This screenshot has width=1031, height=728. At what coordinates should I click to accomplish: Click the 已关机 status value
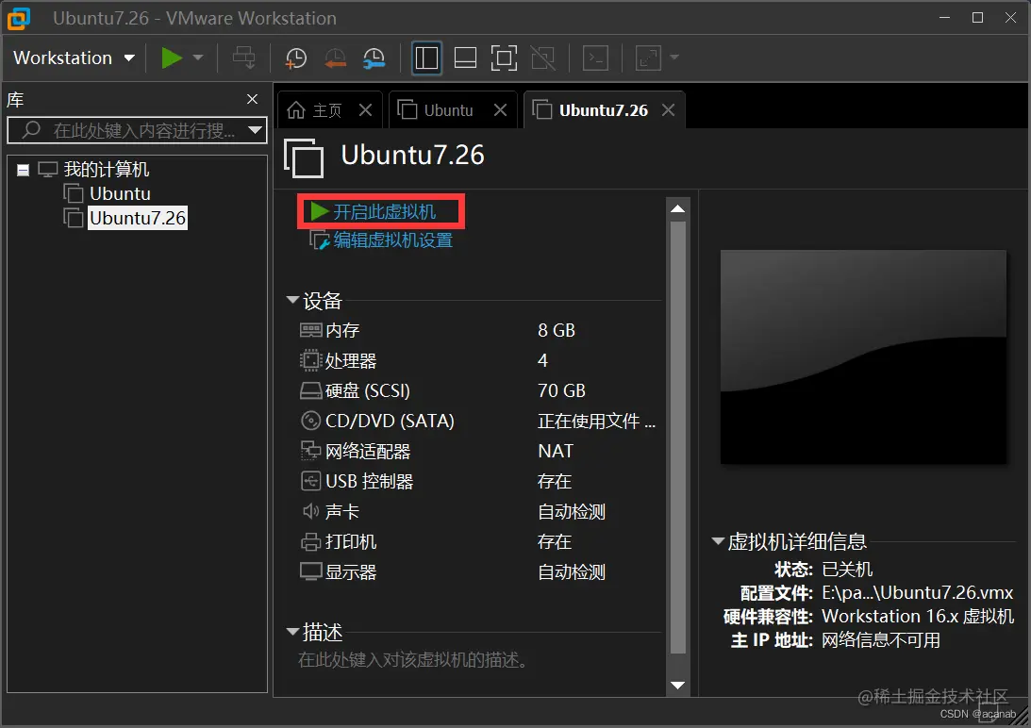tap(848, 570)
